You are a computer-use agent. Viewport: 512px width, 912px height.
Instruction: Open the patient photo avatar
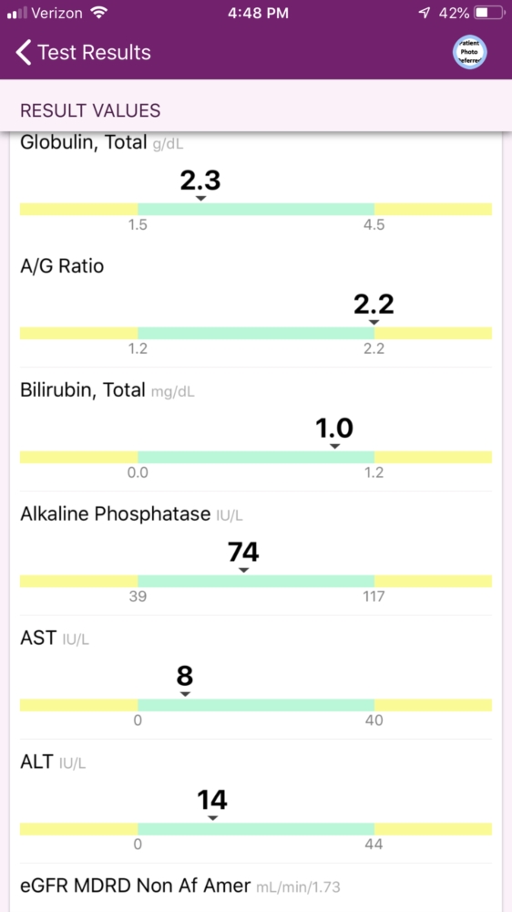tap(469, 52)
